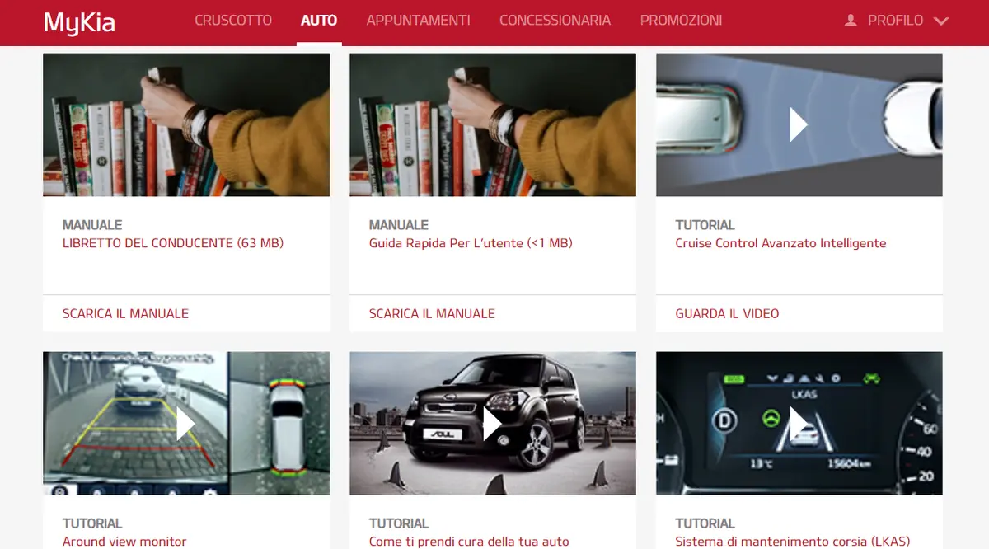This screenshot has width=989, height=549.
Task: Open the Profilo menu label
Action: (896, 21)
